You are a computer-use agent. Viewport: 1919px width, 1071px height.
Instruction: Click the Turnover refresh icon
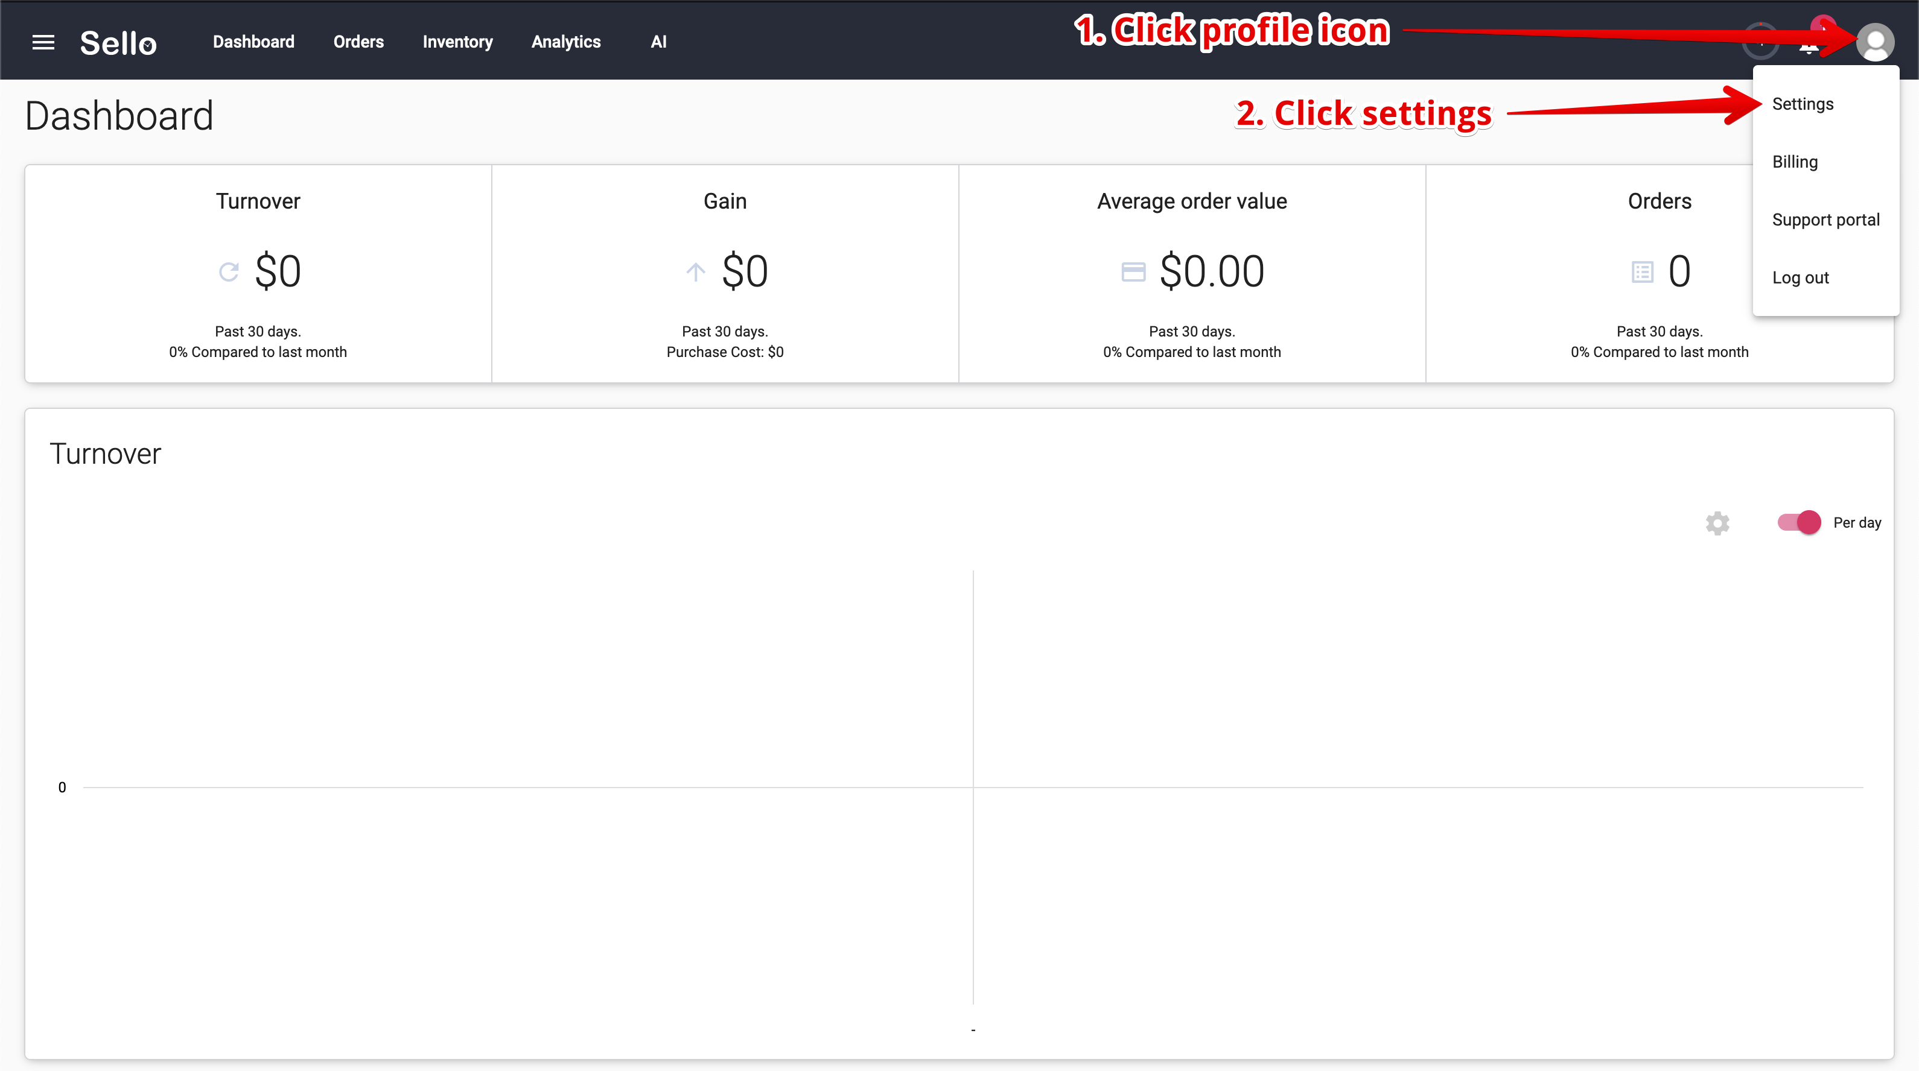pos(228,271)
